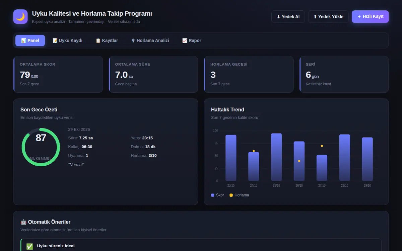Click the "Normal" note text
The image size is (402, 251).
pos(76,165)
